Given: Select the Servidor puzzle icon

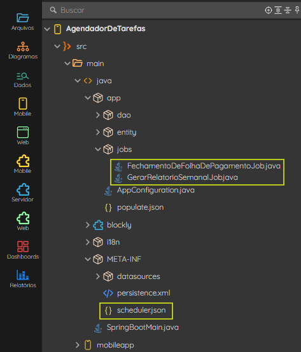Looking at the screenshot, I should (x=23, y=193).
